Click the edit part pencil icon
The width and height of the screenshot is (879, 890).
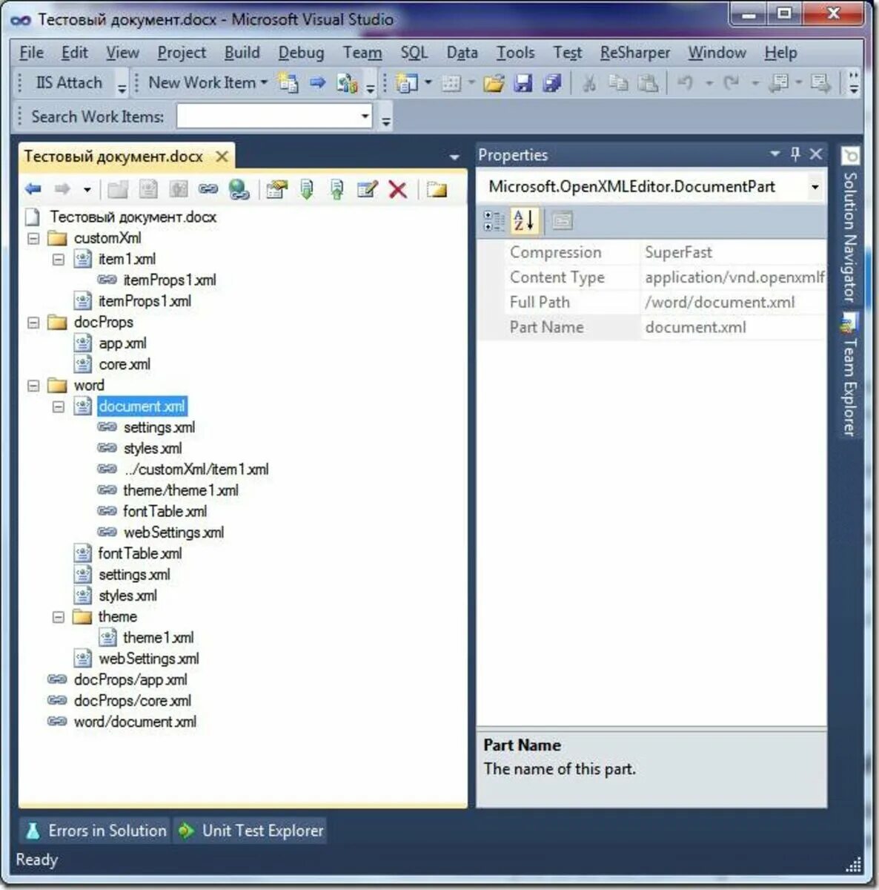[368, 190]
